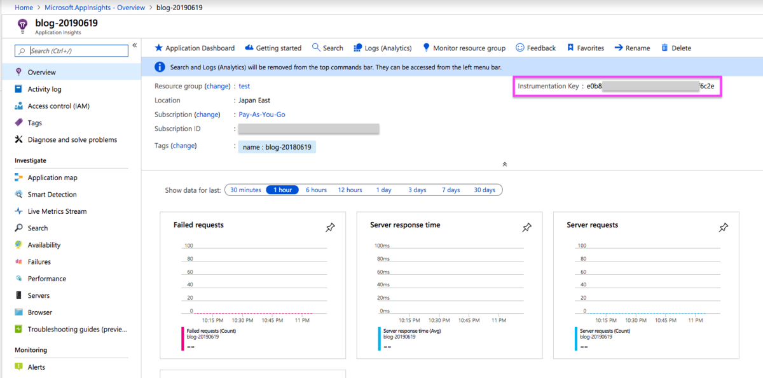Pin the Server requests chart
Screen dimensions: 763x378
(723, 227)
